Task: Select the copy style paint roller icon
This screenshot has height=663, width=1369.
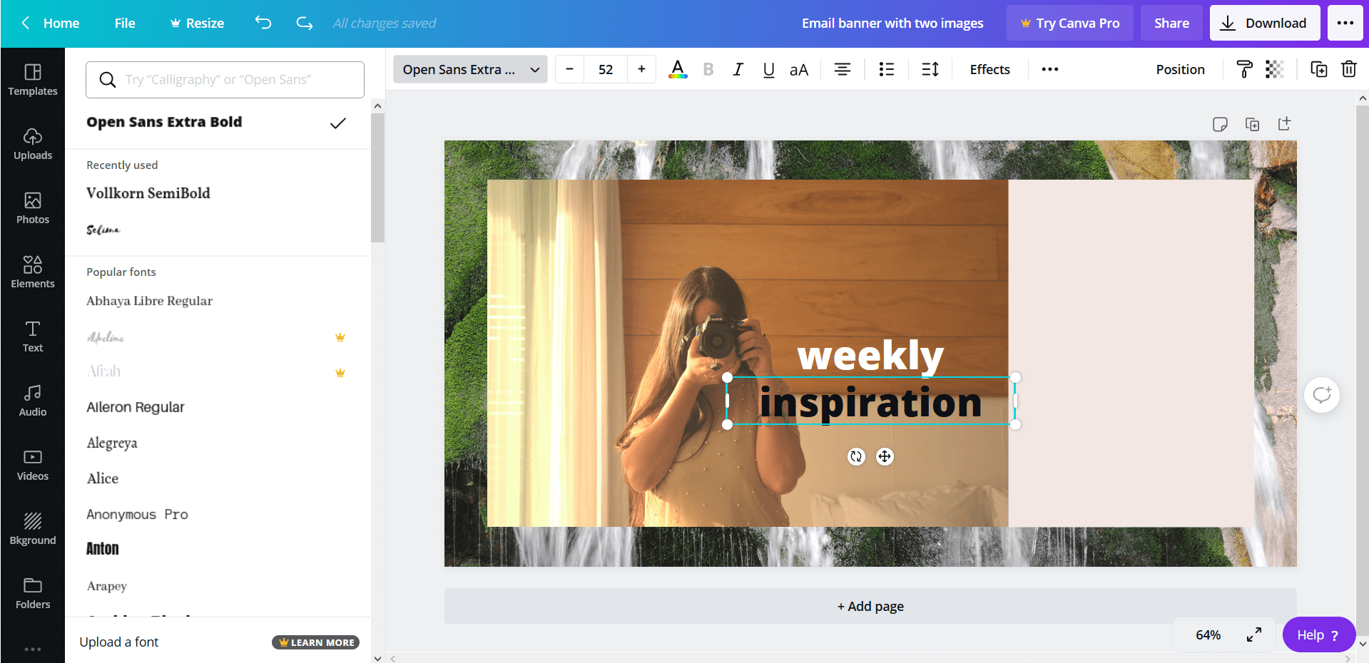Action: point(1244,69)
